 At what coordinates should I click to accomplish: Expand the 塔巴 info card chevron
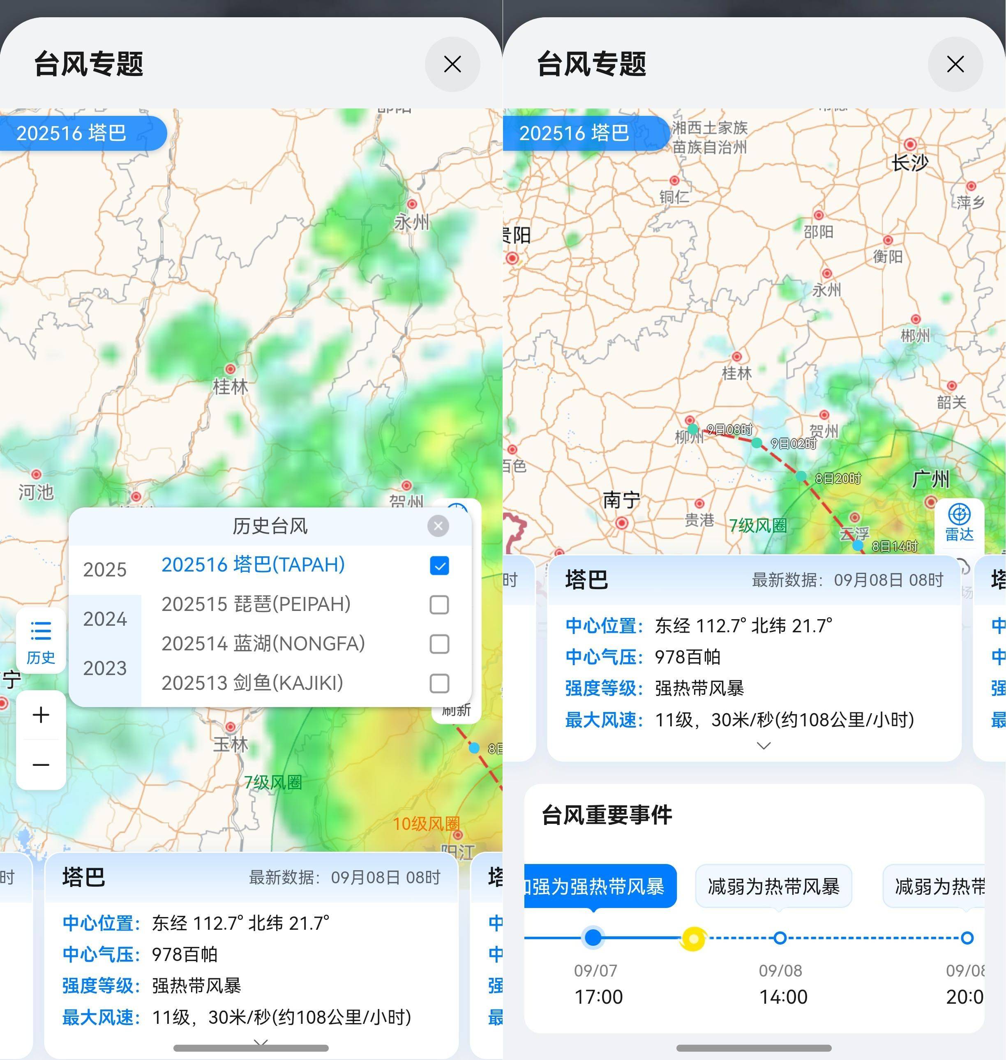pyautogui.click(x=763, y=746)
